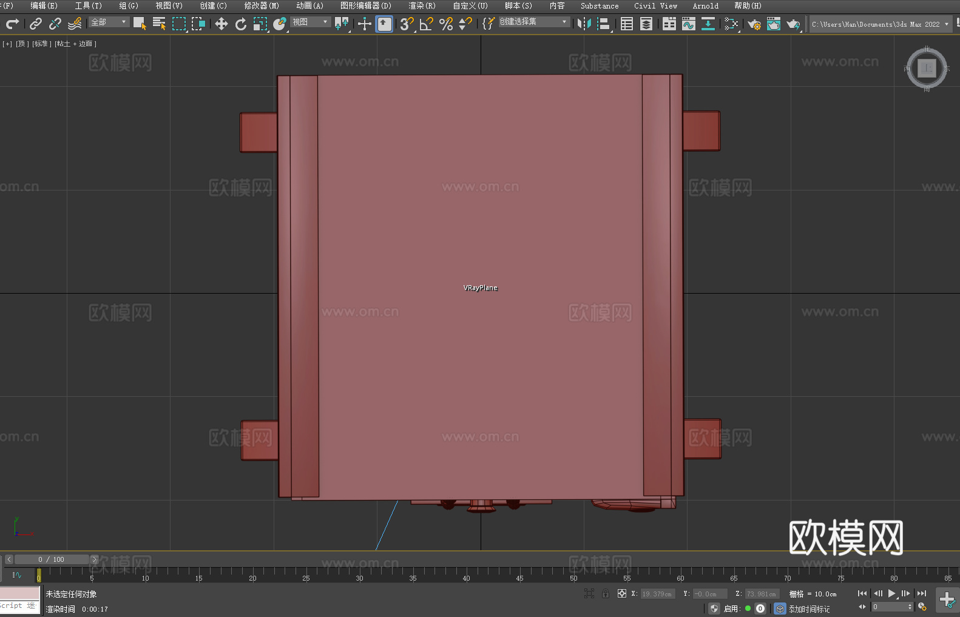Open the viewport [粘土 + 边面] menu
Image resolution: width=960 pixels, height=617 pixels.
click(75, 44)
